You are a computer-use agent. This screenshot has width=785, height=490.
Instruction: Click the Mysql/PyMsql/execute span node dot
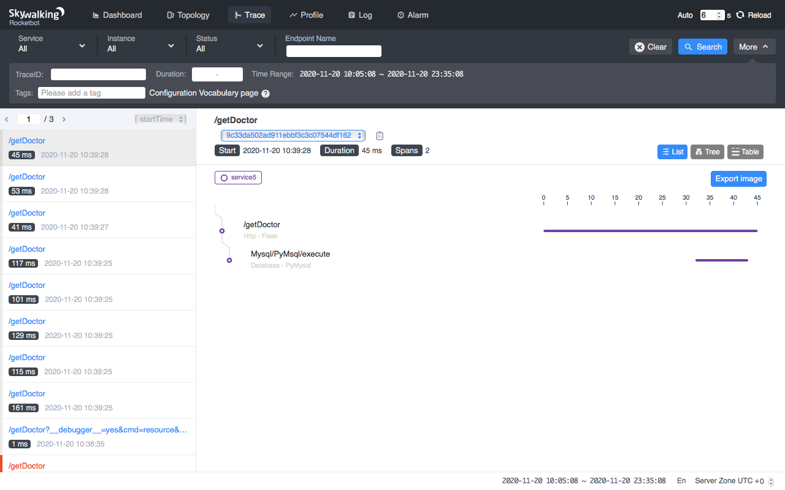[x=229, y=260]
